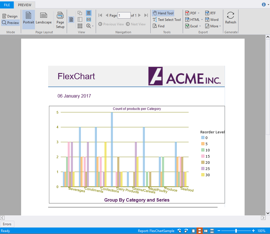Switch to two-page view in status bar
Image resolution: width=270 pixels, height=234 pixels.
206,231
